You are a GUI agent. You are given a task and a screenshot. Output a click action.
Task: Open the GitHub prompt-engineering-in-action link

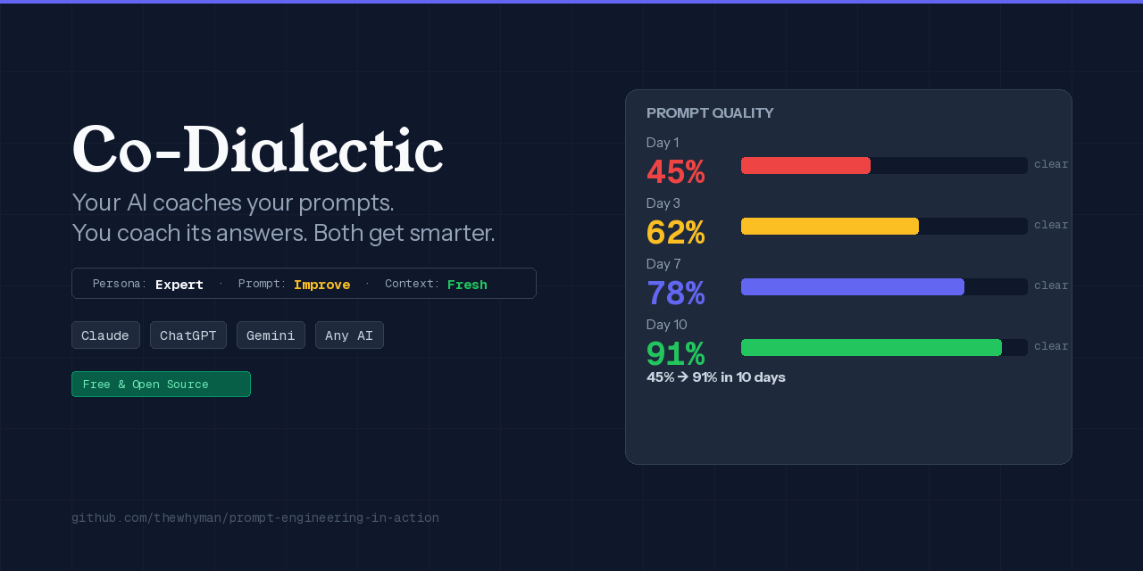point(255,517)
